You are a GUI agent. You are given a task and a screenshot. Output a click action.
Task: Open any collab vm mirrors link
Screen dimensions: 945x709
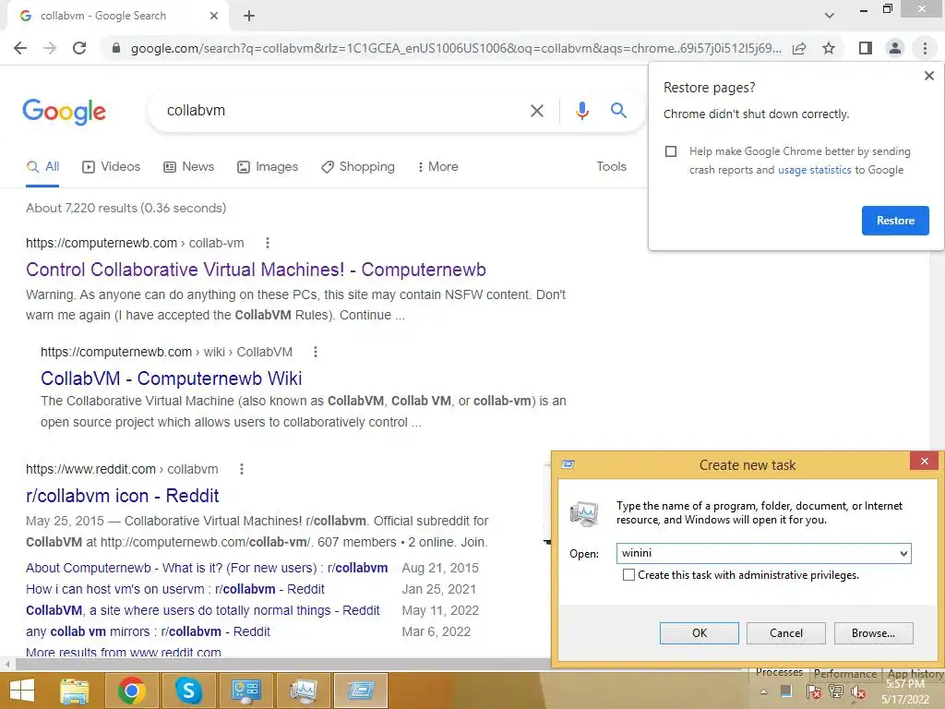[148, 631]
